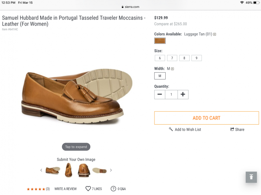Add the moccasins to cart

(207, 118)
